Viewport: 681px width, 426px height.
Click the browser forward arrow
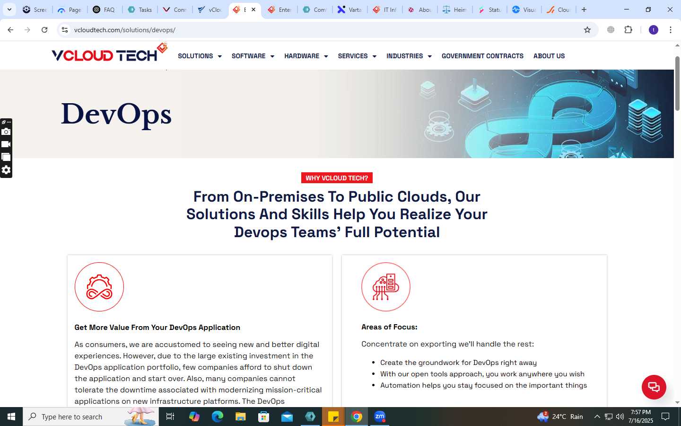27,30
